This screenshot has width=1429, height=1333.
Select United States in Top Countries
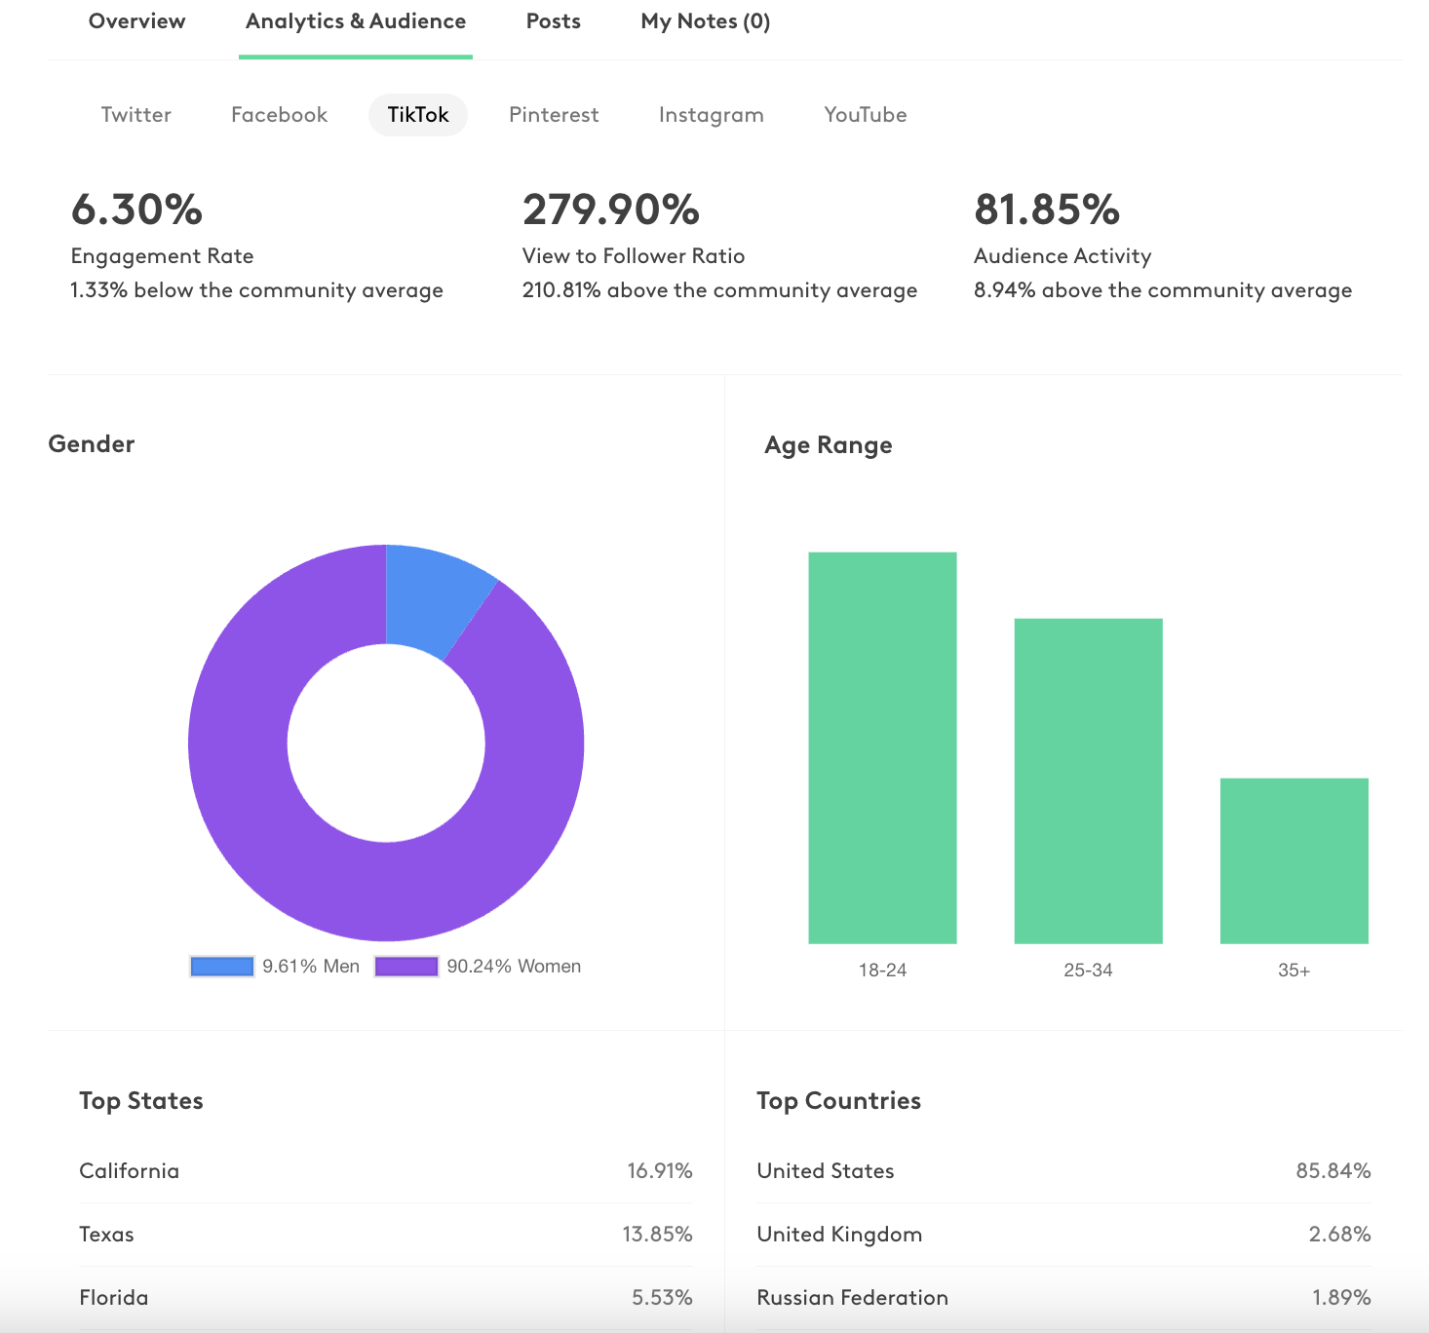point(1062,1171)
